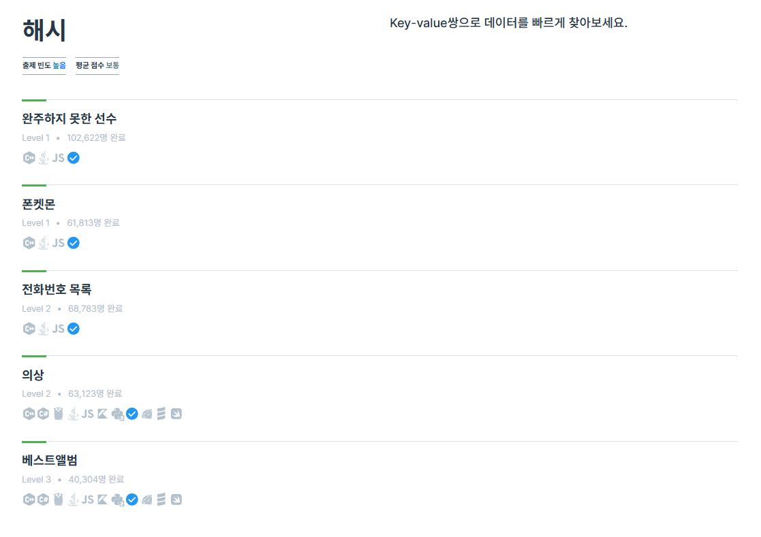Image resolution: width=761 pixels, height=537 pixels.
Task: Open the 평균 점수 filter dropdown
Action: click(x=97, y=65)
